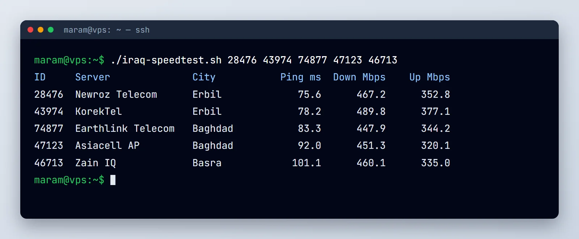Click the ping value 92.0
This screenshot has width=579, height=239.
309,146
